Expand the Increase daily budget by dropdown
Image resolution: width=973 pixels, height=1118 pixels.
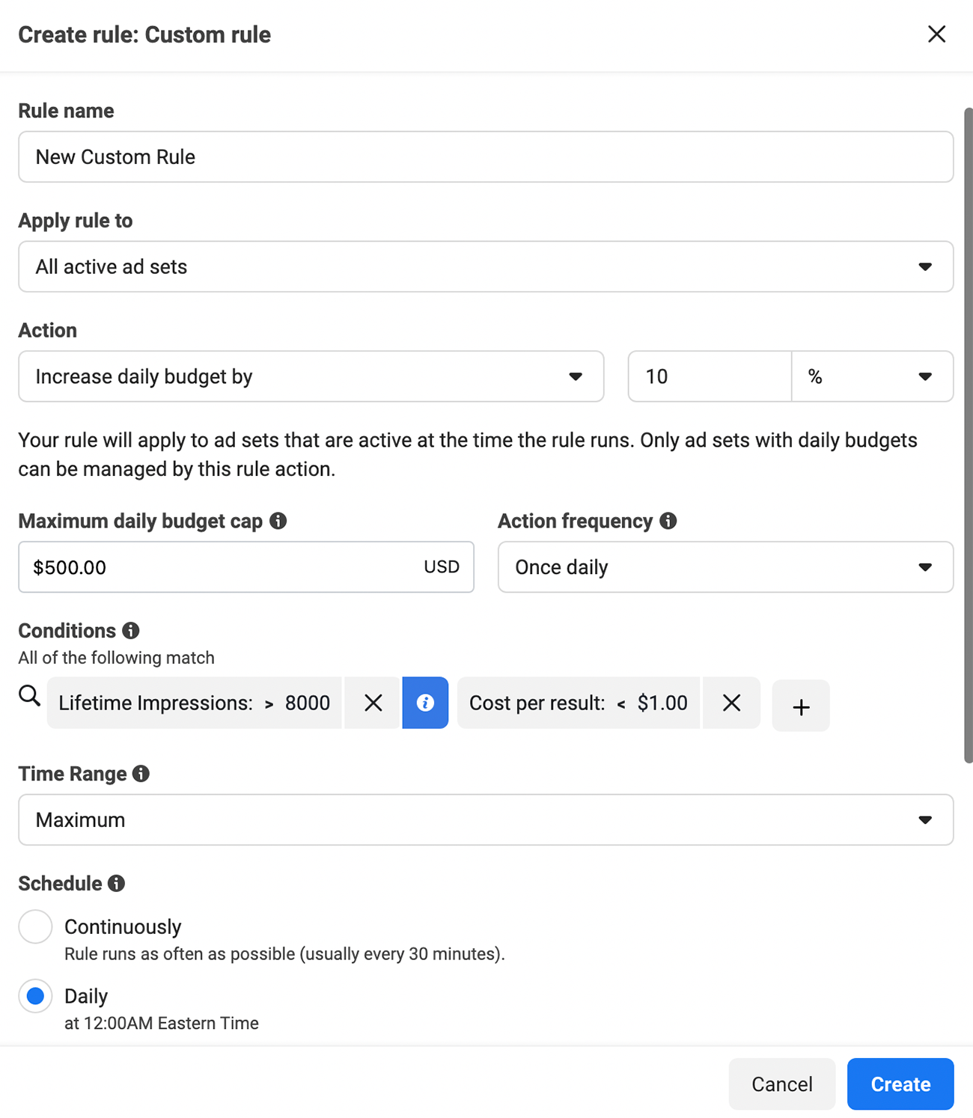click(x=311, y=376)
